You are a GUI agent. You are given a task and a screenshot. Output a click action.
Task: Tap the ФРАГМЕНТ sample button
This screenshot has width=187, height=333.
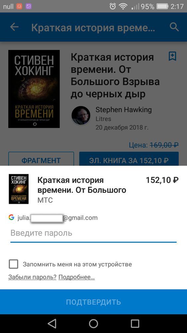(41, 161)
